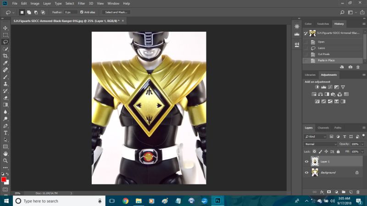Image resolution: width=367 pixels, height=206 pixels.
Task: Select the Move tool
Action: [x=6, y=28]
